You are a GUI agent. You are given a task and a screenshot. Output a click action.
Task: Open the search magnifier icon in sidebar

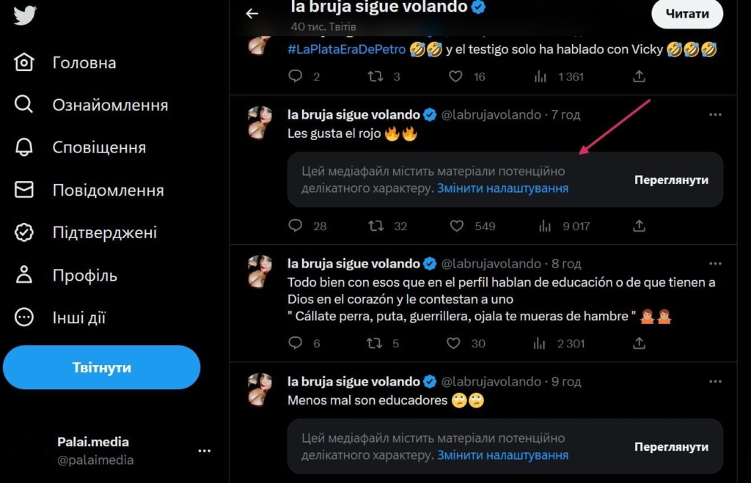pyautogui.click(x=24, y=105)
